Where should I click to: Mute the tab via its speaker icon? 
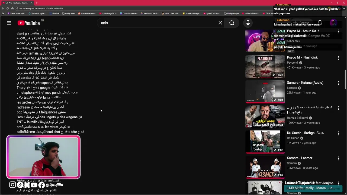(7, 3)
